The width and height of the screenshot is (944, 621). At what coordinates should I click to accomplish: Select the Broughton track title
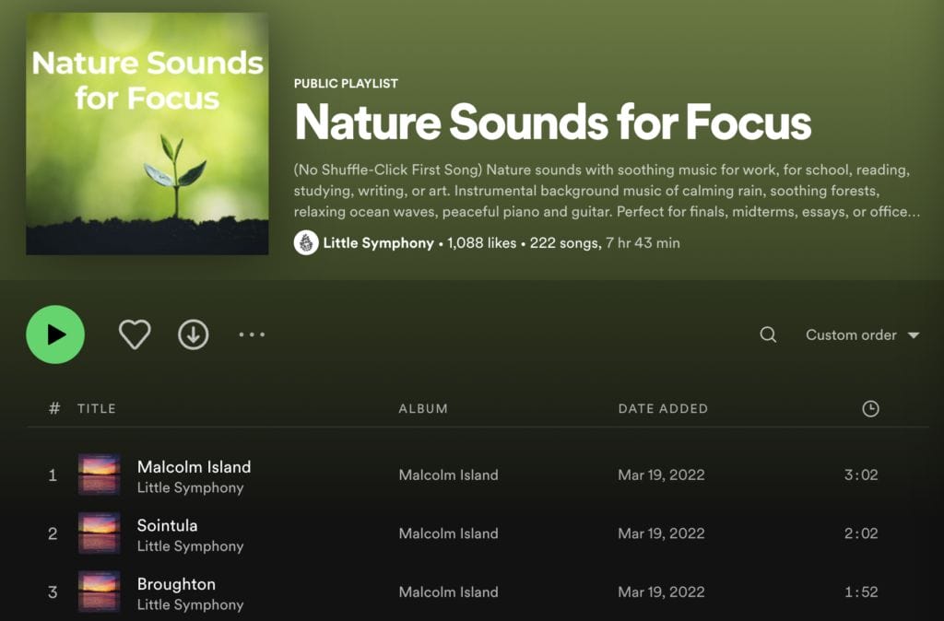click(x=176, y=584)
